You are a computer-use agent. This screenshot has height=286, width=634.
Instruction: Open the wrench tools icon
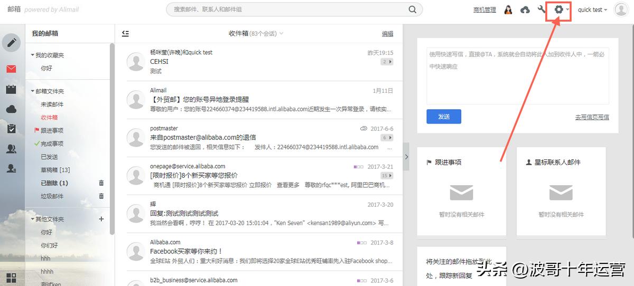click(542, 9)
